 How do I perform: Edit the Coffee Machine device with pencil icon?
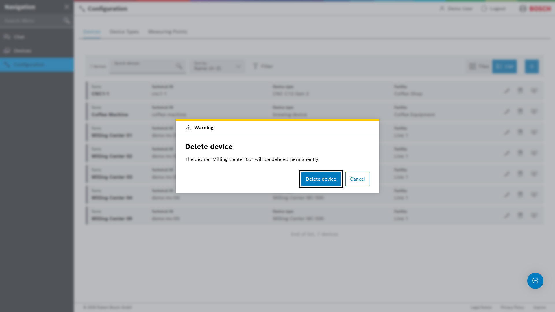507,112
